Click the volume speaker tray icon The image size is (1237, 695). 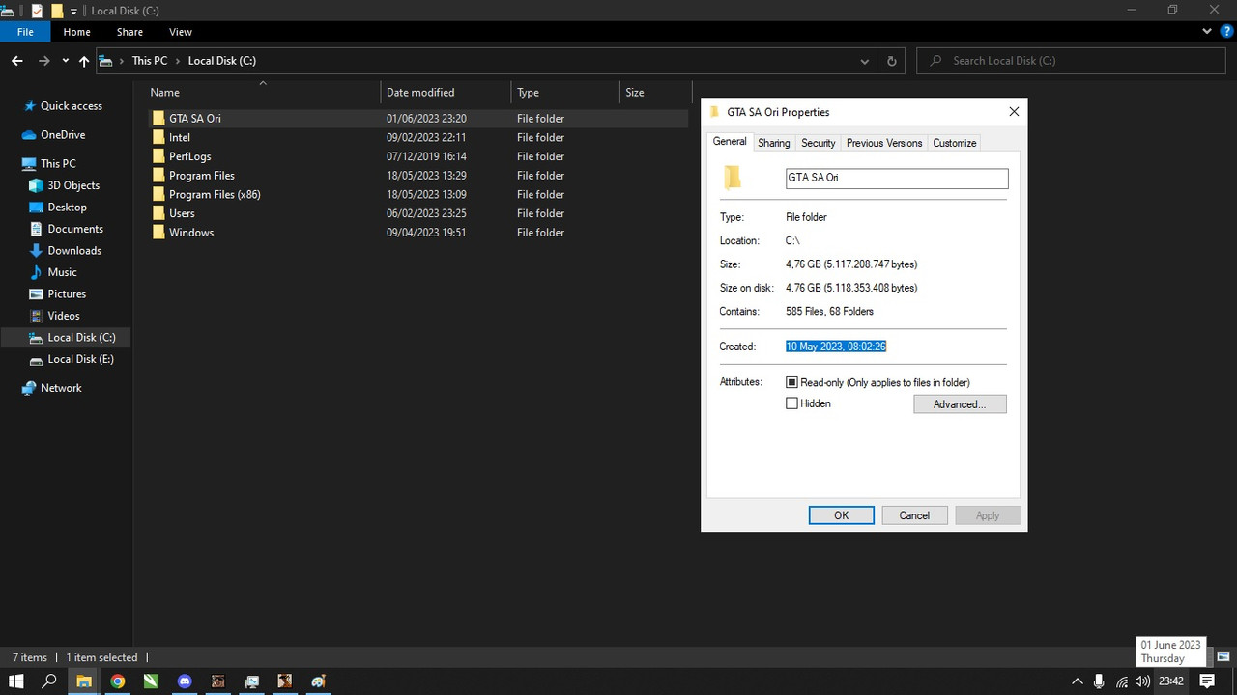coord(1142,681)
